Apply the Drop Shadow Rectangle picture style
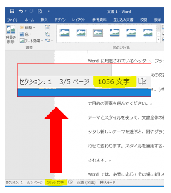 click(114, 33)
